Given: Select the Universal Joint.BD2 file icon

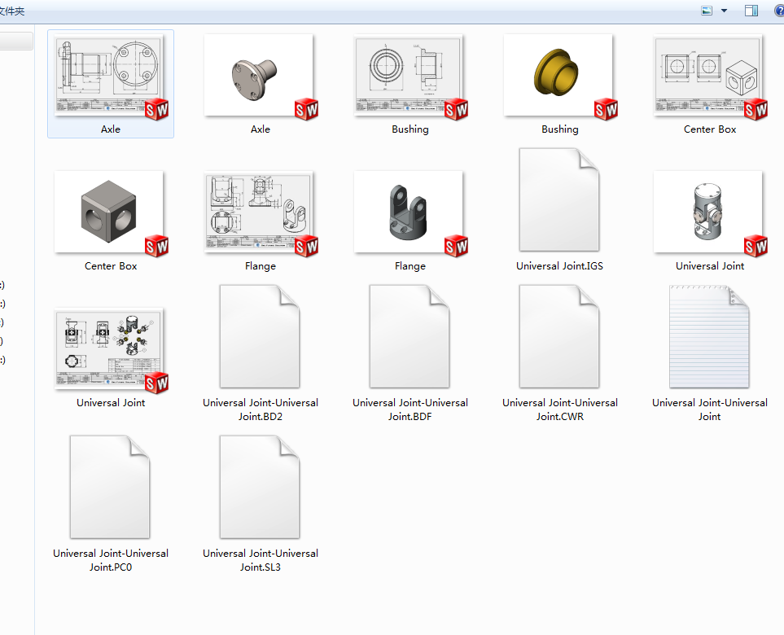Looking at the screenshot, I should click(x=260, y=336).
